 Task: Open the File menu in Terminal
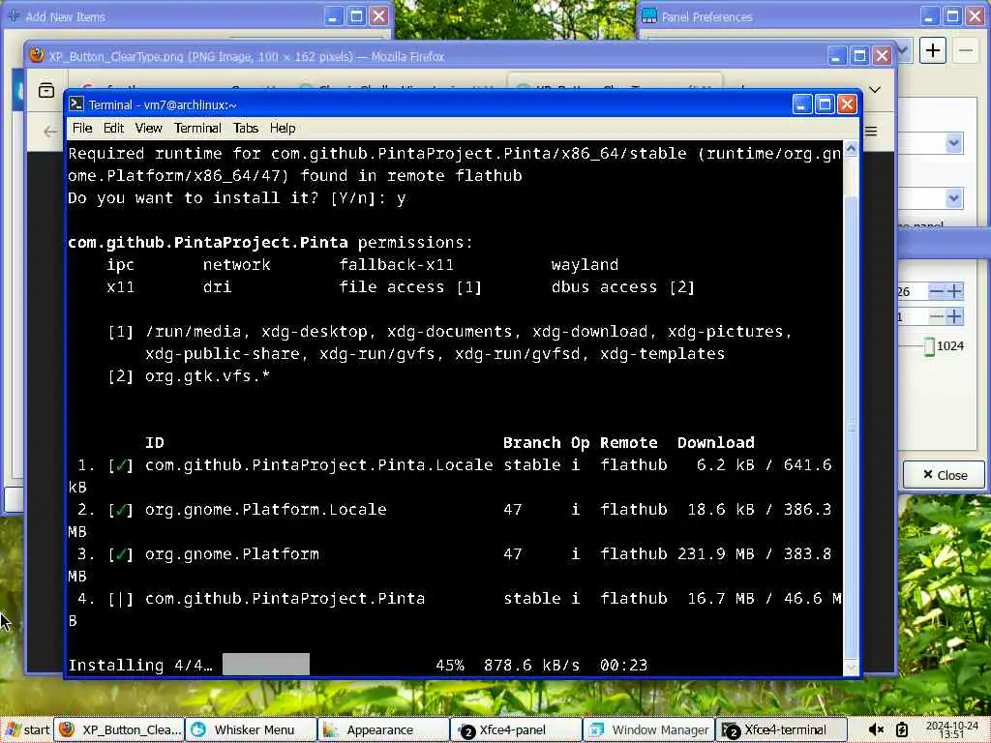(82, 129)
